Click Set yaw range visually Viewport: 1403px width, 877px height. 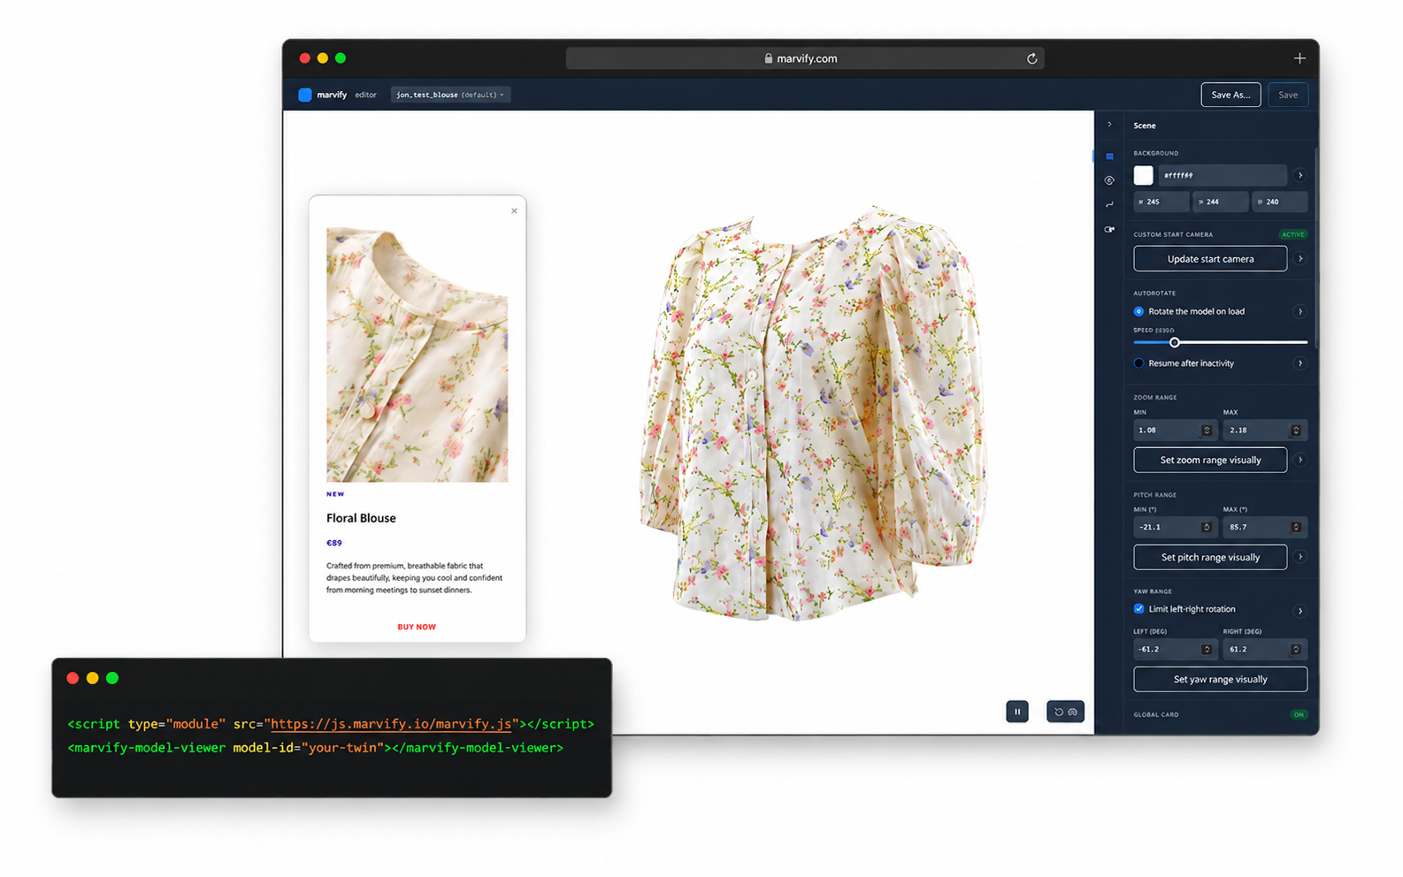click(1221, 679)
